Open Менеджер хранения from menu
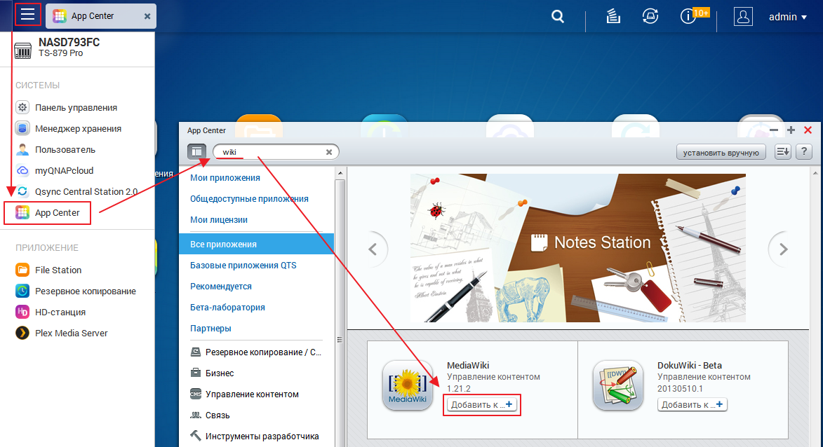 coord(78,128)
